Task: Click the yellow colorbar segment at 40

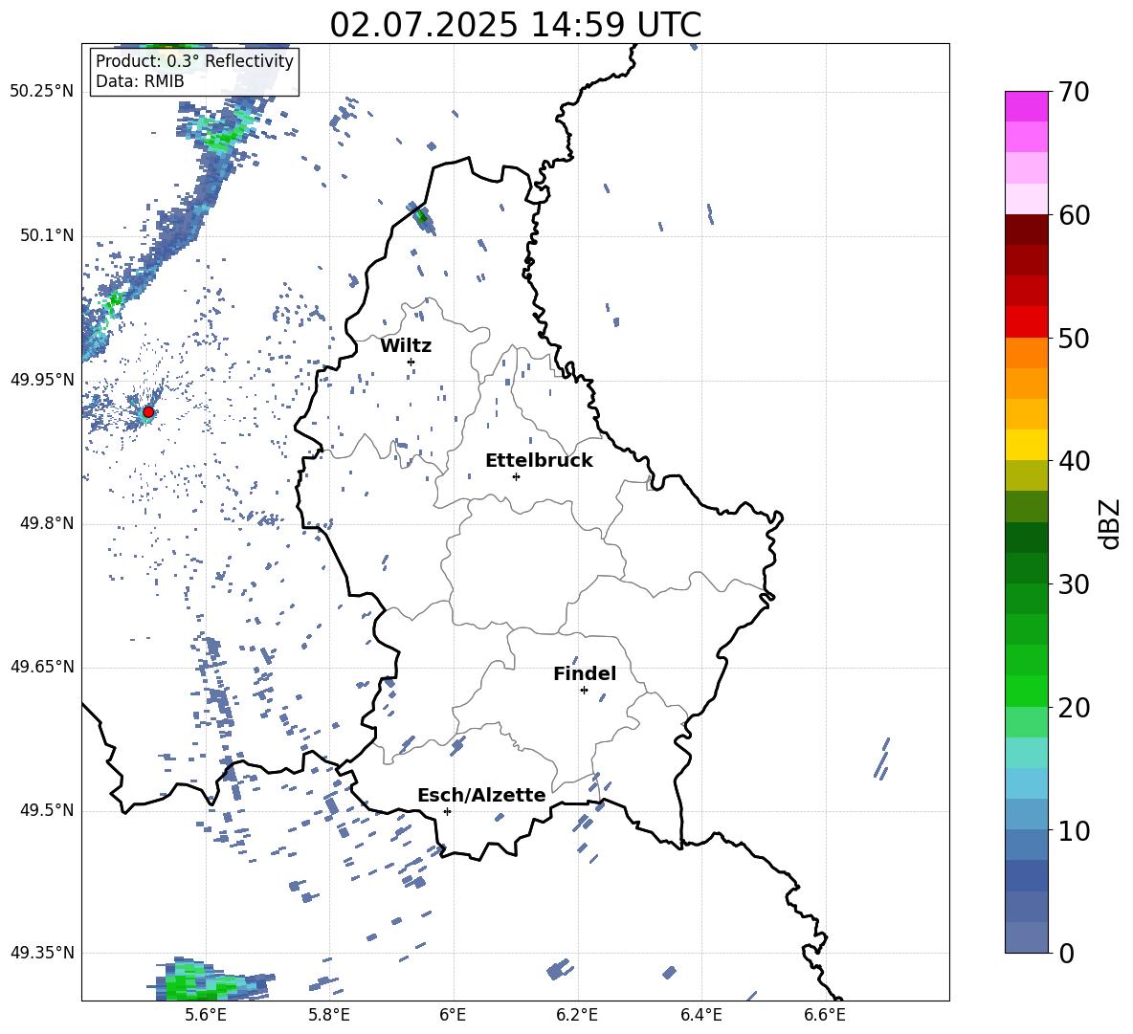Action: [1026, 445]
